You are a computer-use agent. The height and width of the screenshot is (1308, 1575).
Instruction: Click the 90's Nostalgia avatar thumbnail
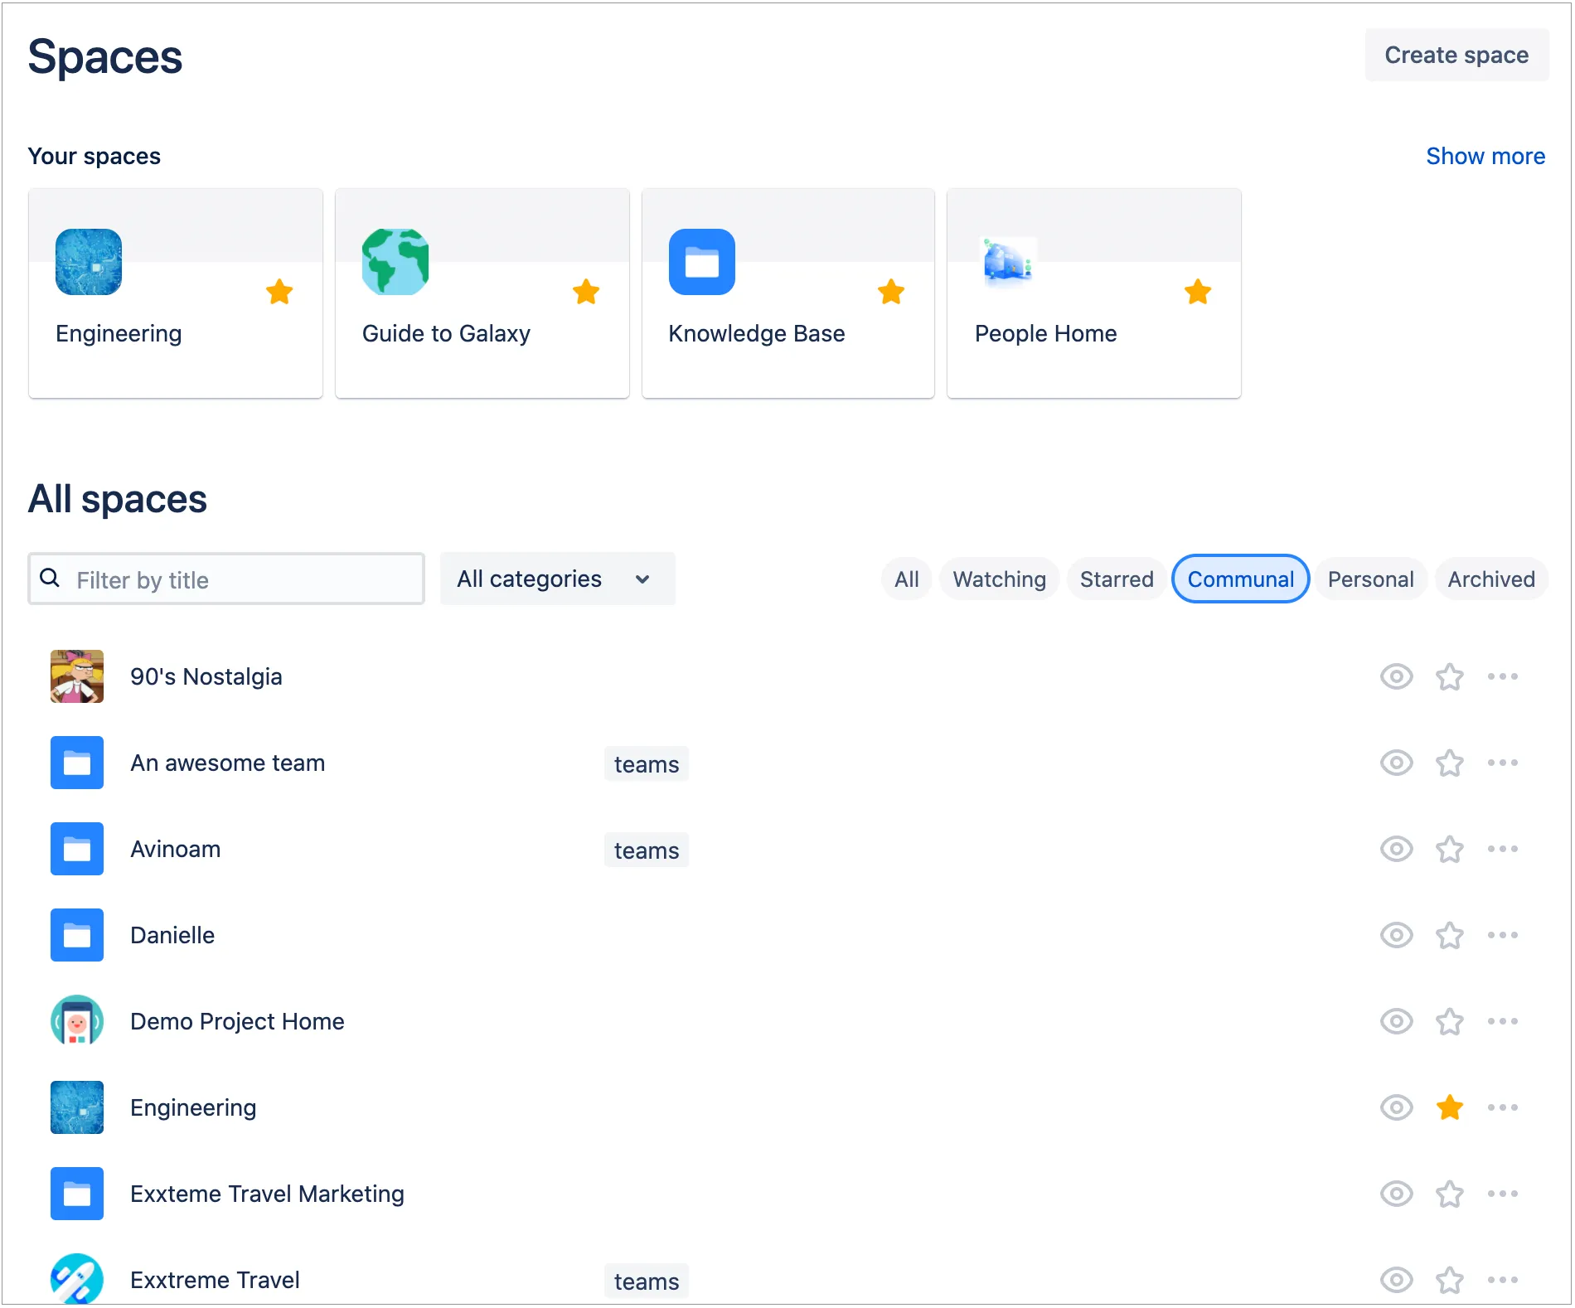pyautogui.click(x=77, y=676)
